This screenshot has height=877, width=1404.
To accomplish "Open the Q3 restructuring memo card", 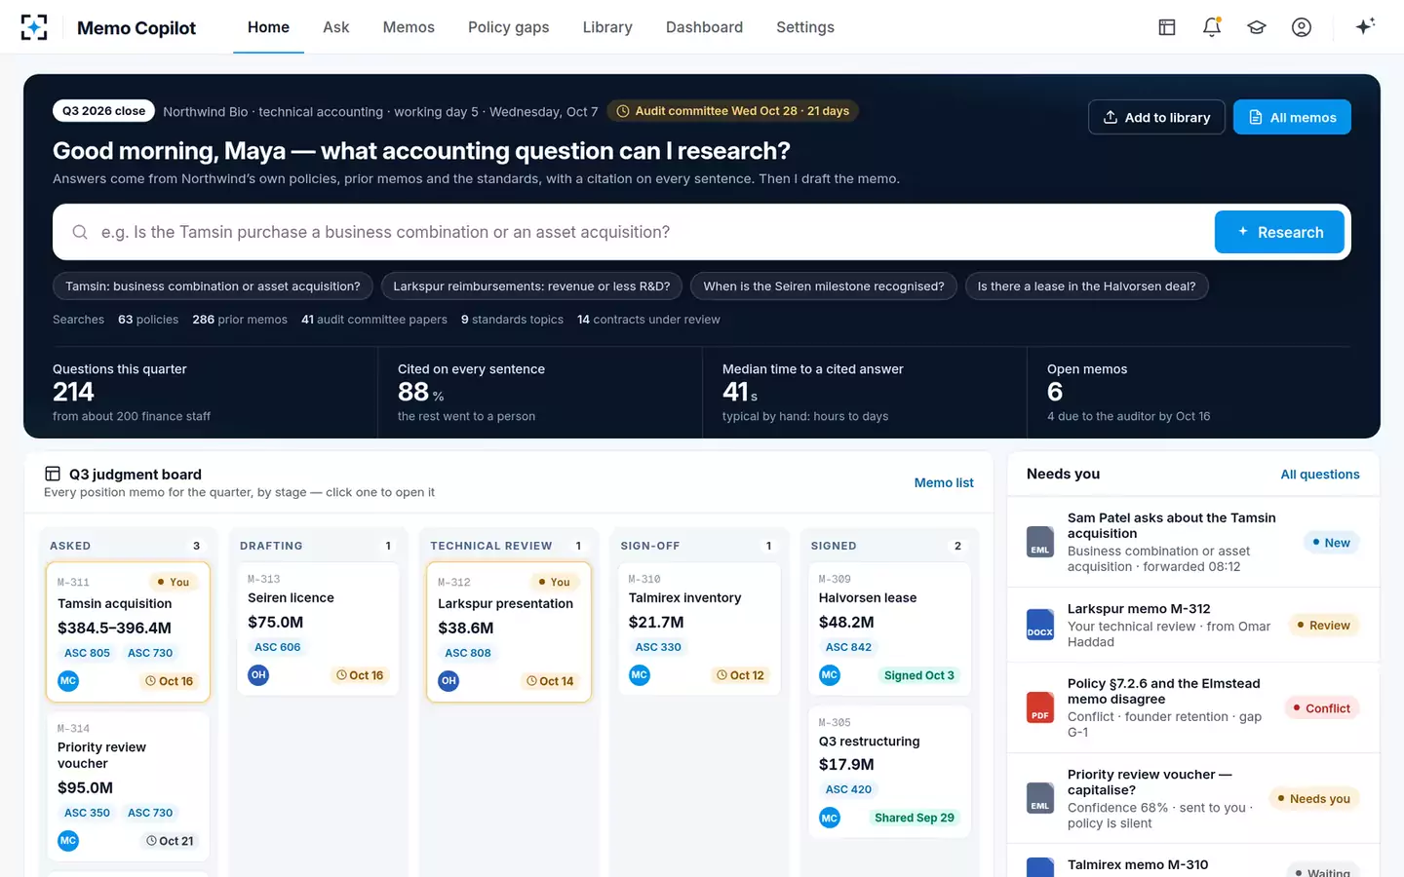I will (889, 772).
